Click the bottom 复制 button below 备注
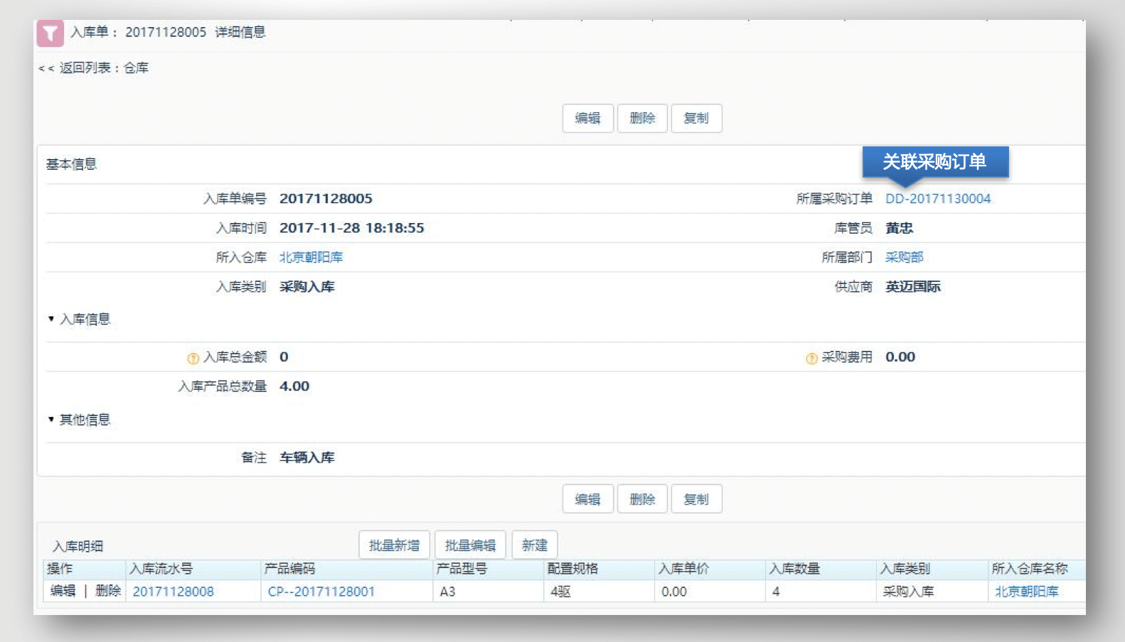The image size is (1125, 642). click(x=696, y=499)
